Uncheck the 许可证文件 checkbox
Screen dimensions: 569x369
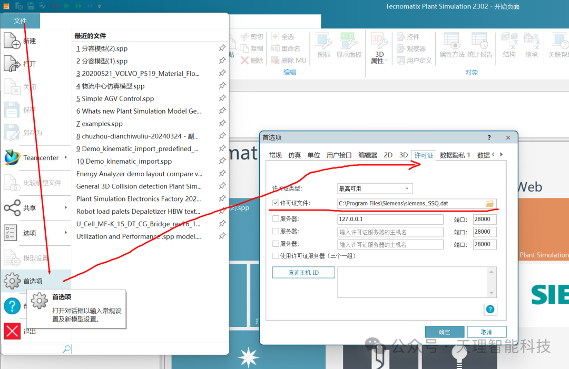[276, 203]
